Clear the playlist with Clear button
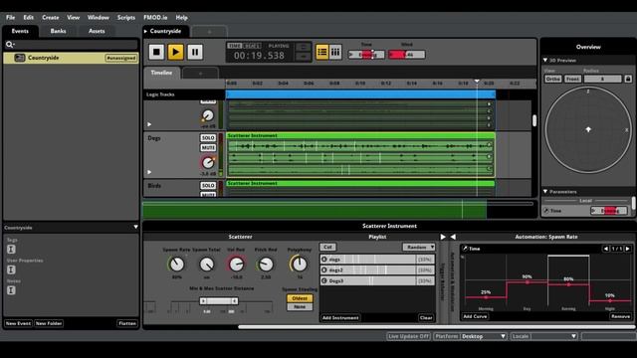Image resolution: width=637 pixels, height=358 pixels. pos(426,318)
